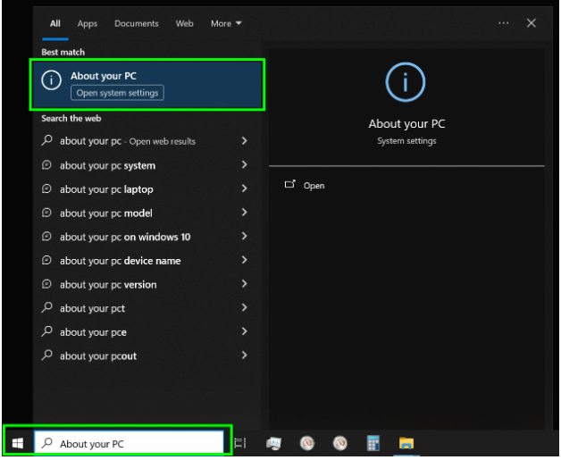
Task: Open the Windows Start button
Action: [x=18, y=444]
